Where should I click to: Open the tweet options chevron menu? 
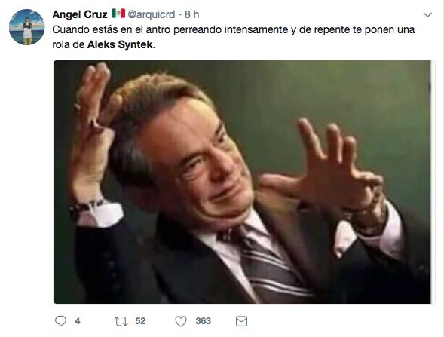pos(427,15)
